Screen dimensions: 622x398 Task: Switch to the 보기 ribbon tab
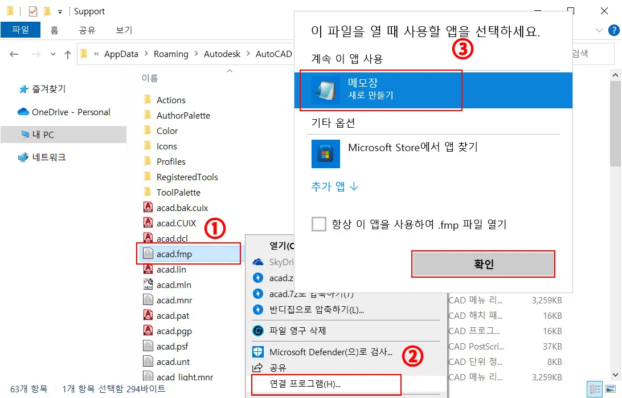click(x=124, y=30)
